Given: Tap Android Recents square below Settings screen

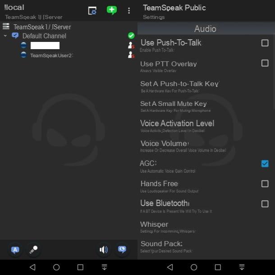Looking at the screenshot, I should coord(218,267).
